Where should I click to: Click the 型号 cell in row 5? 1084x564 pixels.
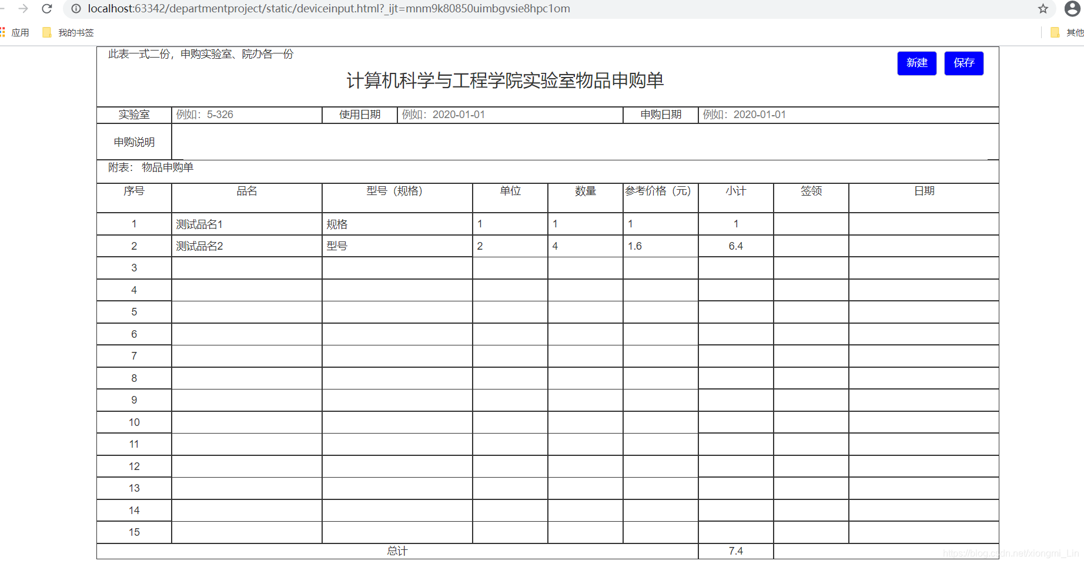(397, 312)
